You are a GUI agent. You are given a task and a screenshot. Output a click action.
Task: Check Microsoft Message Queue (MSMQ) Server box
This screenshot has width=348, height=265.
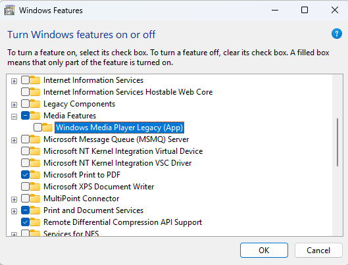(x=25, y=139)
